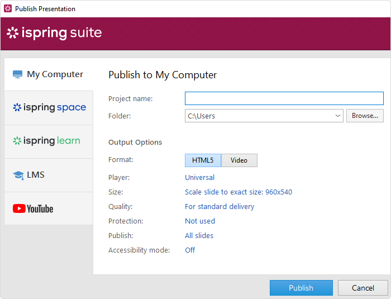
Task: Click the Format: label
Action: click(x=121, y=160)
